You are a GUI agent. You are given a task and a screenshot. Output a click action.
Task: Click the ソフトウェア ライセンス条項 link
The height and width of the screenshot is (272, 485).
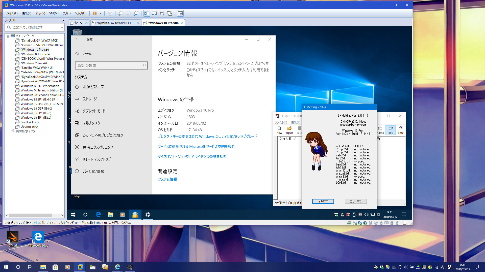click(x=192, y=156)
